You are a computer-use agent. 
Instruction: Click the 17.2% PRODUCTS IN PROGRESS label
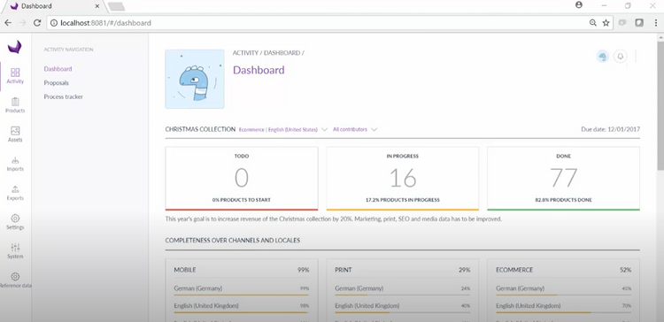[402, 200]
